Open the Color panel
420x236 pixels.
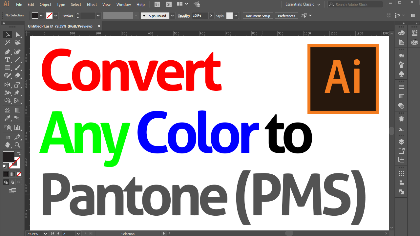pyautogui.click(x=401, y=32)
